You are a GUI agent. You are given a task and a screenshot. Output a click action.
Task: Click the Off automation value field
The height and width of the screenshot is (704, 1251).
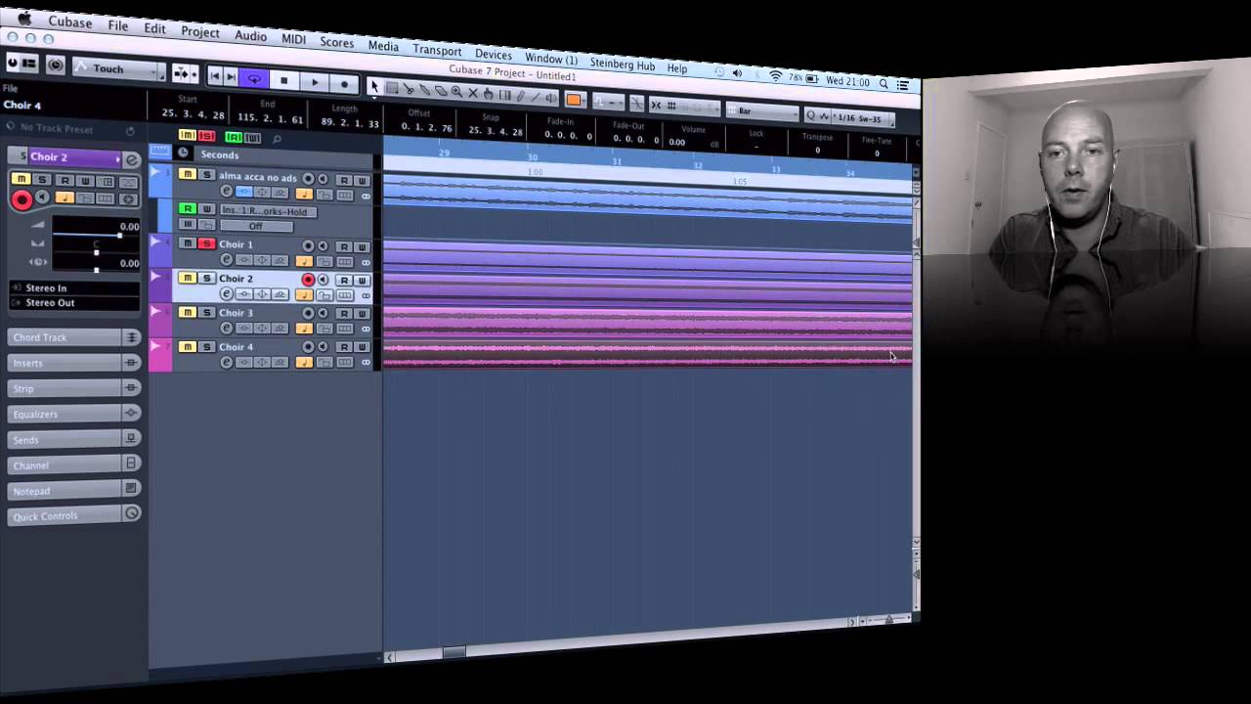pyautogui.click(x=255, y=226)
